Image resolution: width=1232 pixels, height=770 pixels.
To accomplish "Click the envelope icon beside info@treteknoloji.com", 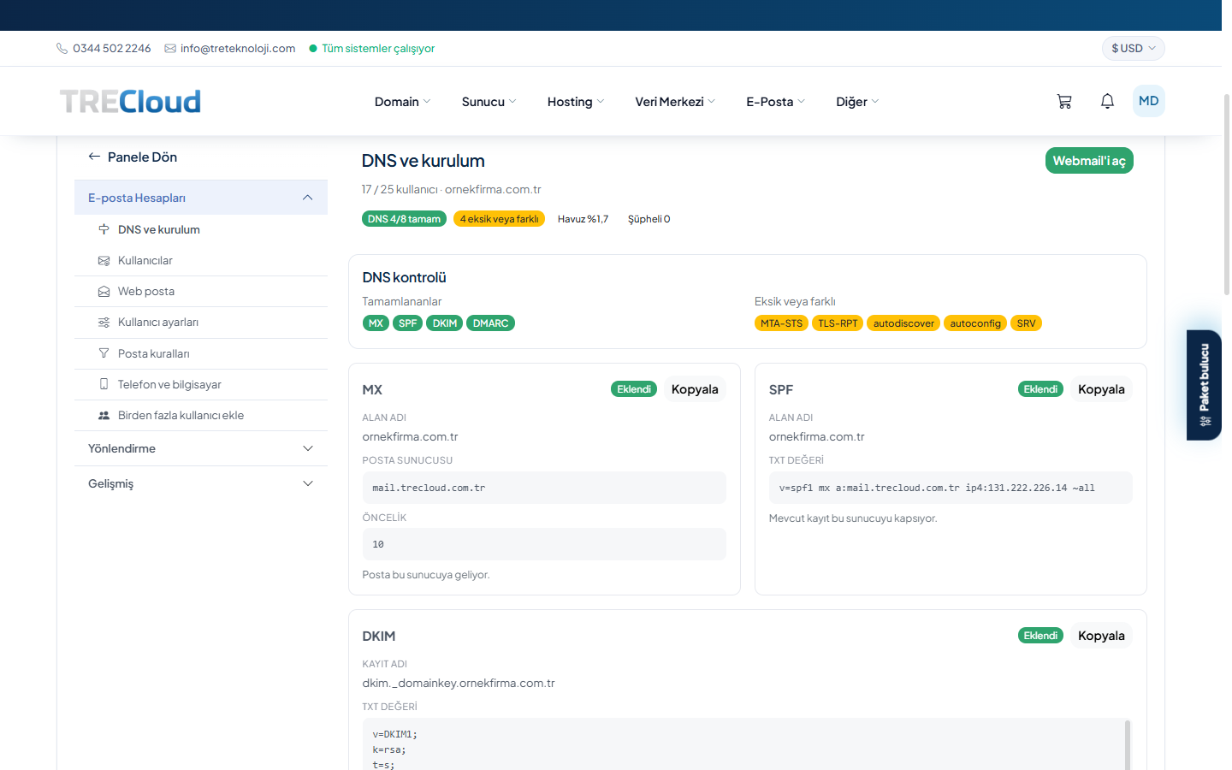I will tap(170, 49).
